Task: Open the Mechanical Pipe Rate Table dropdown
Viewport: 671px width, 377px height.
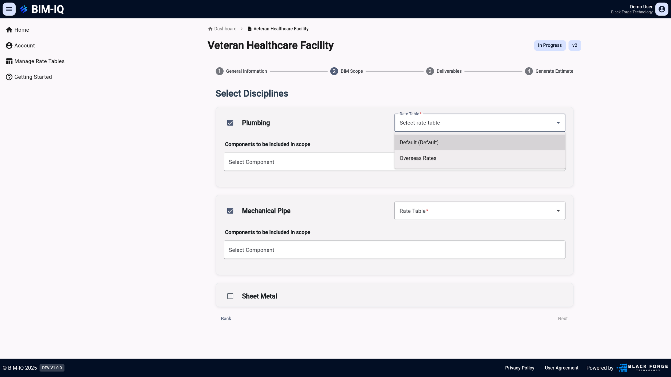Action: coord(479,211)
